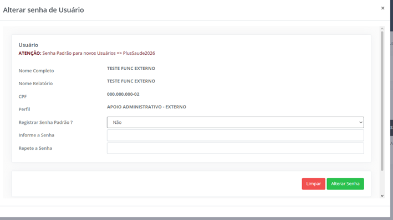Click the Registrar Senha Padrão ? label
393x220 pixels.
45,122
